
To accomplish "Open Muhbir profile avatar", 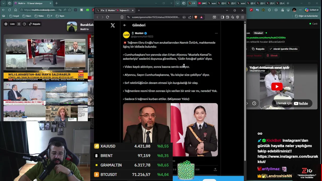I will click(x=126, y=35).
